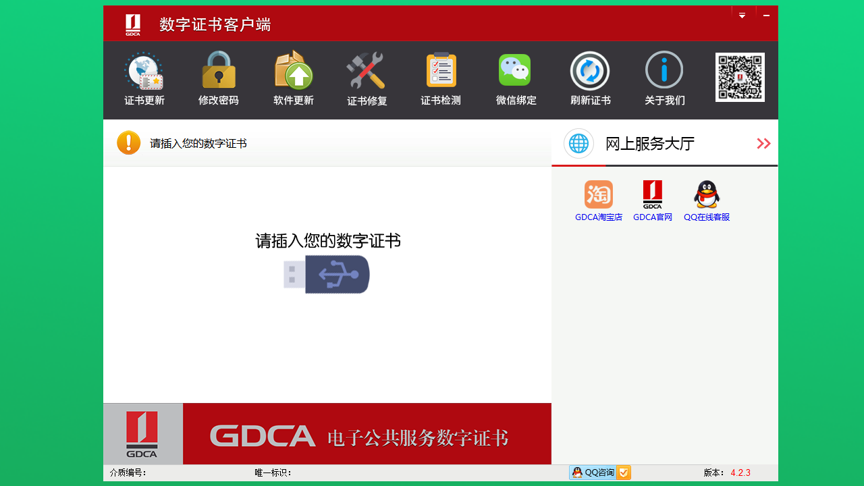The width and height of the screenshot is (864, 486).
Task: Click the GDCA淘宝店 Taobao store icon
Action: point(599,194)
